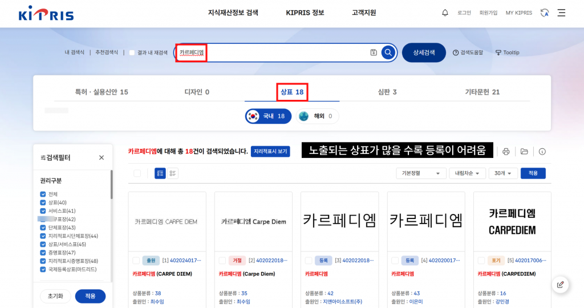584x308 pixels.
Task: Click applicant 지앤아이소프트(주) link
Action: [x=342, y=302]
